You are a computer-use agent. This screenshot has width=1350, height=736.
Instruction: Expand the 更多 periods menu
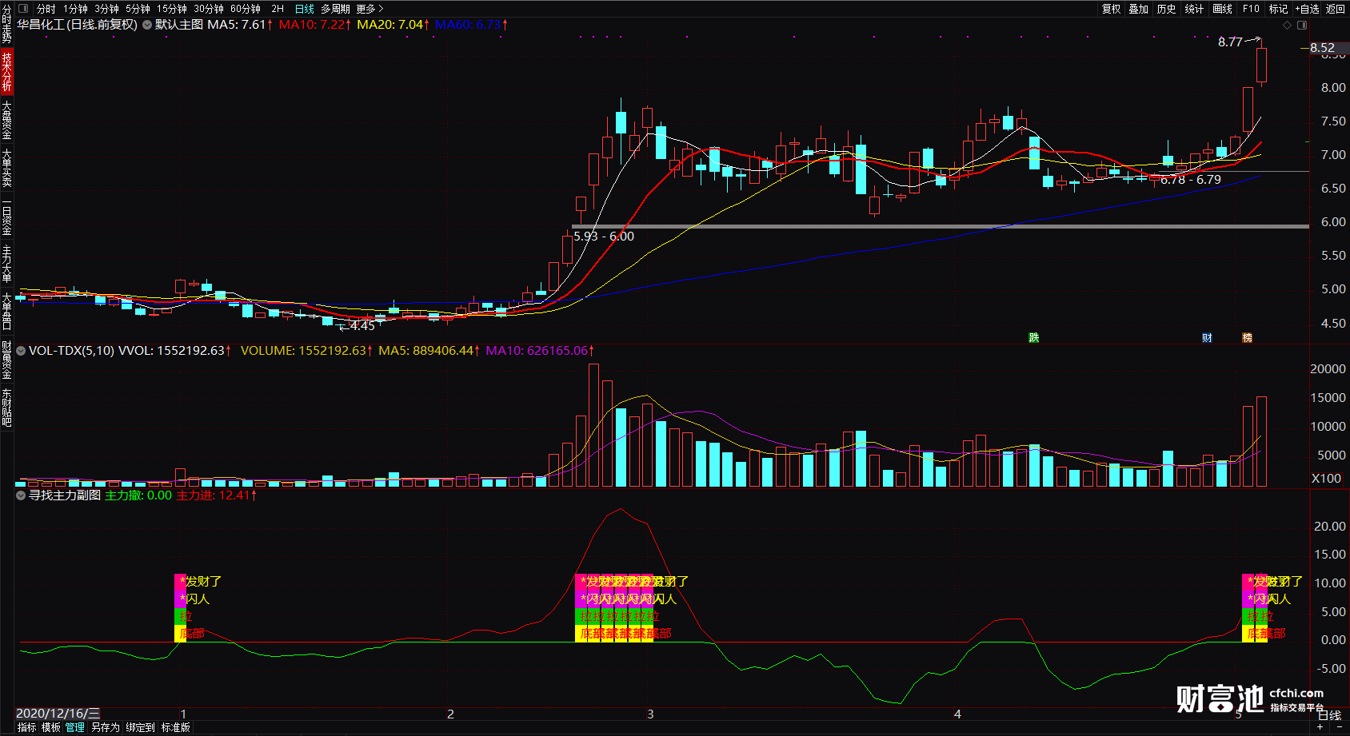(369, 9)
